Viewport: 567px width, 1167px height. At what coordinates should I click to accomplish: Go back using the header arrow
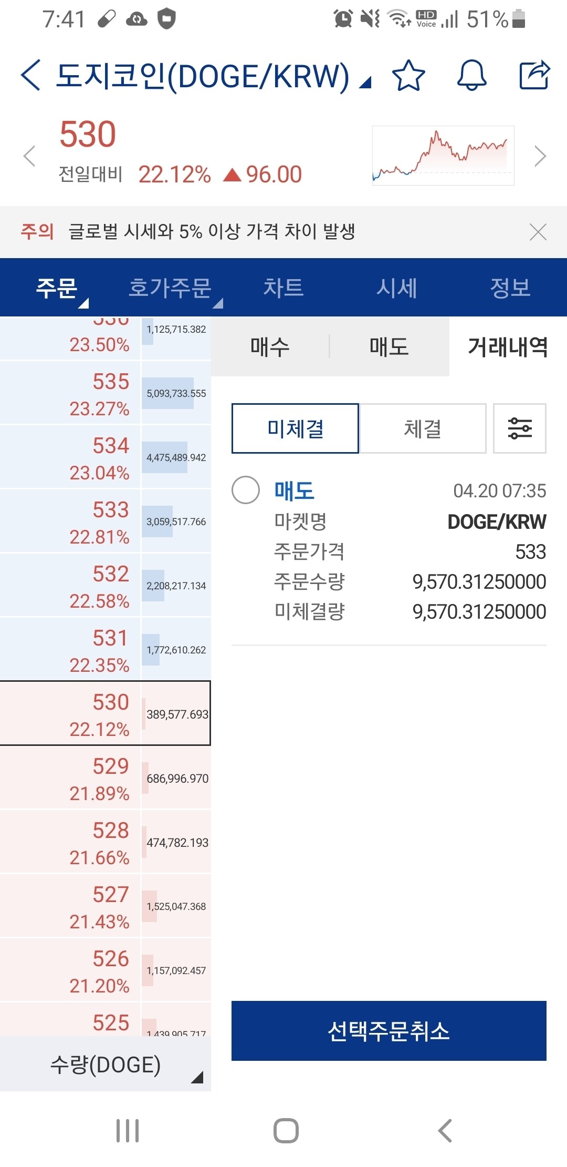click(30, 75)
